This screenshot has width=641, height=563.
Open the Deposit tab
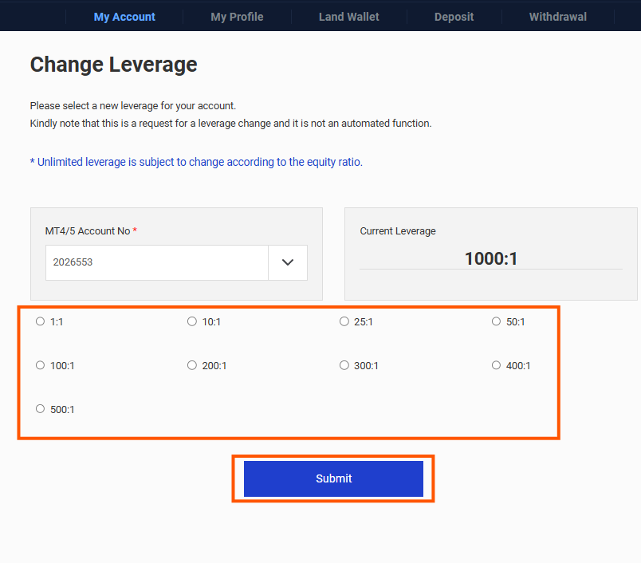[454, 17]
